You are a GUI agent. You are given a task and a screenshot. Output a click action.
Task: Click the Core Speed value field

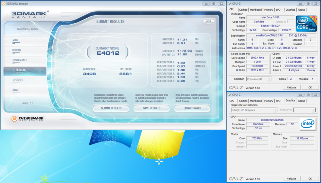coord(257,58)
